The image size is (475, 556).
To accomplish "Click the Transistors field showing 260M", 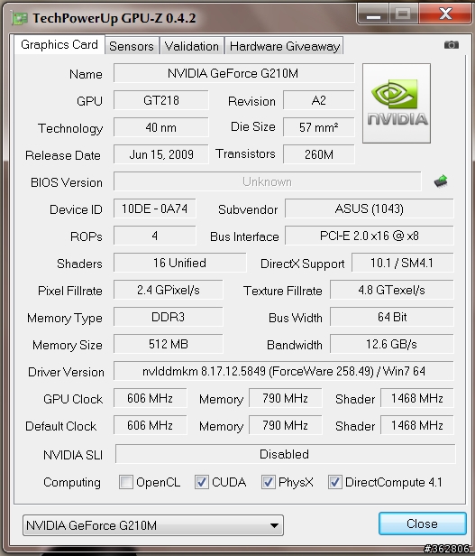I will [319, 154].
